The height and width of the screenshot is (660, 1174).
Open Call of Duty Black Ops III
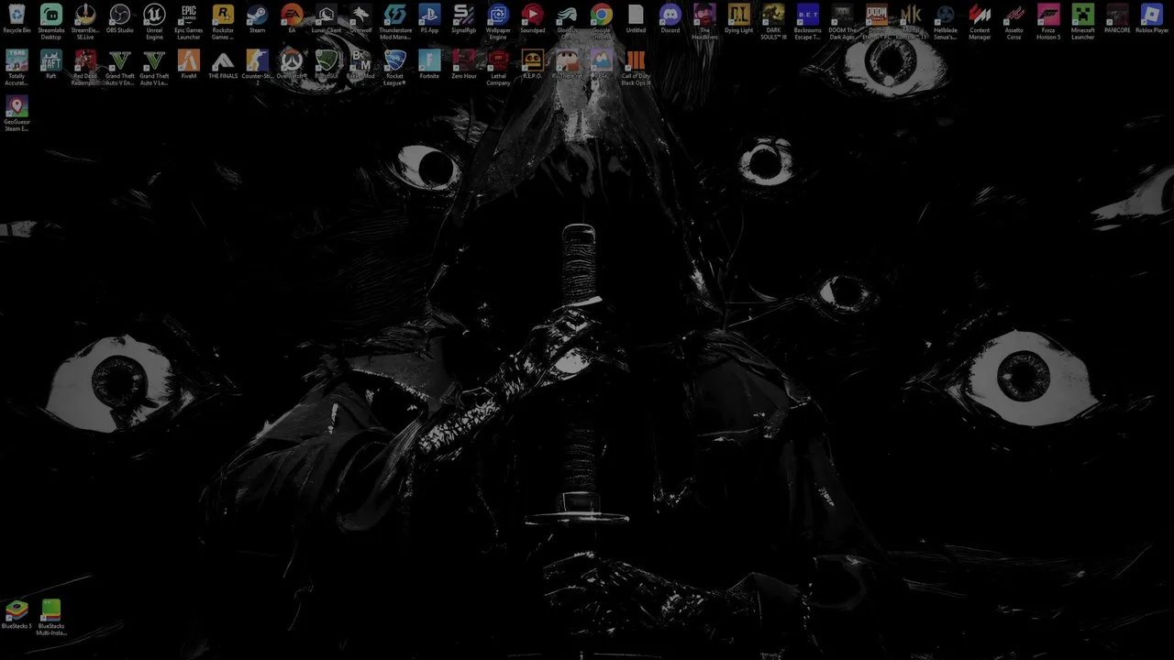click(636, 68)
